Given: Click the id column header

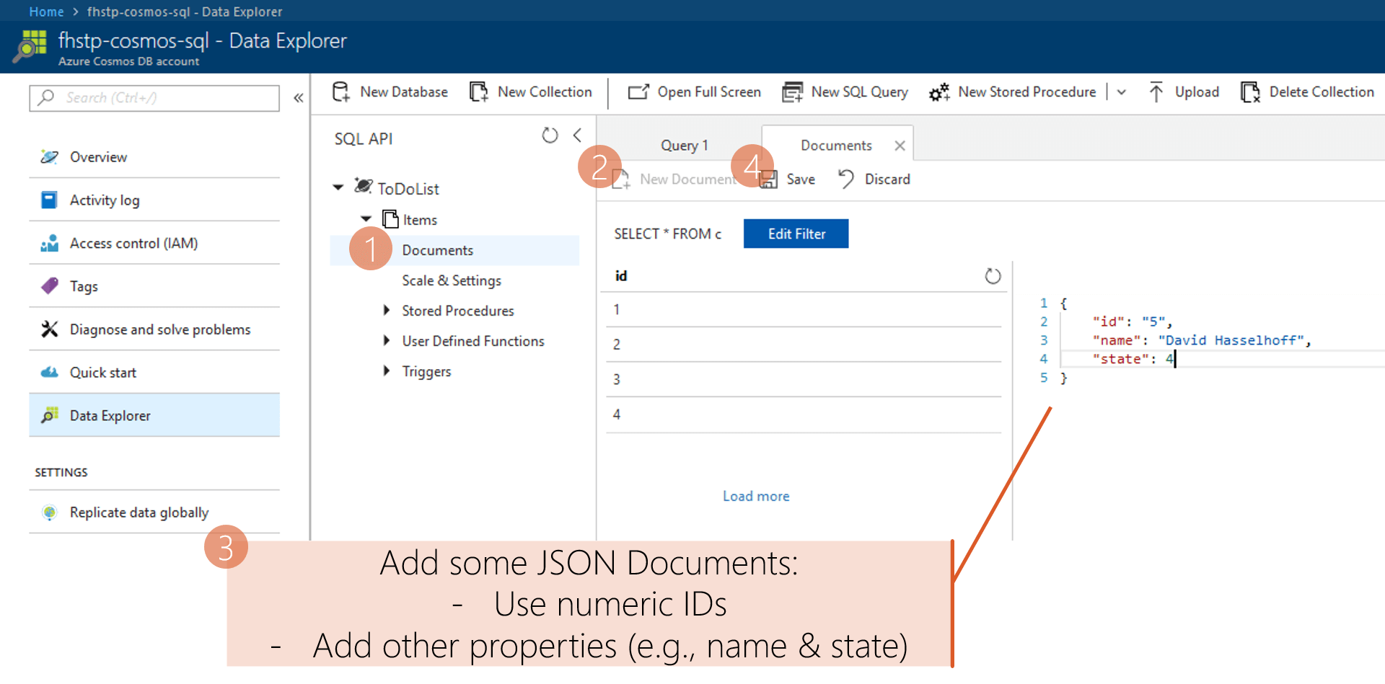Looking at the screenshot, I should tap(621, 276).
